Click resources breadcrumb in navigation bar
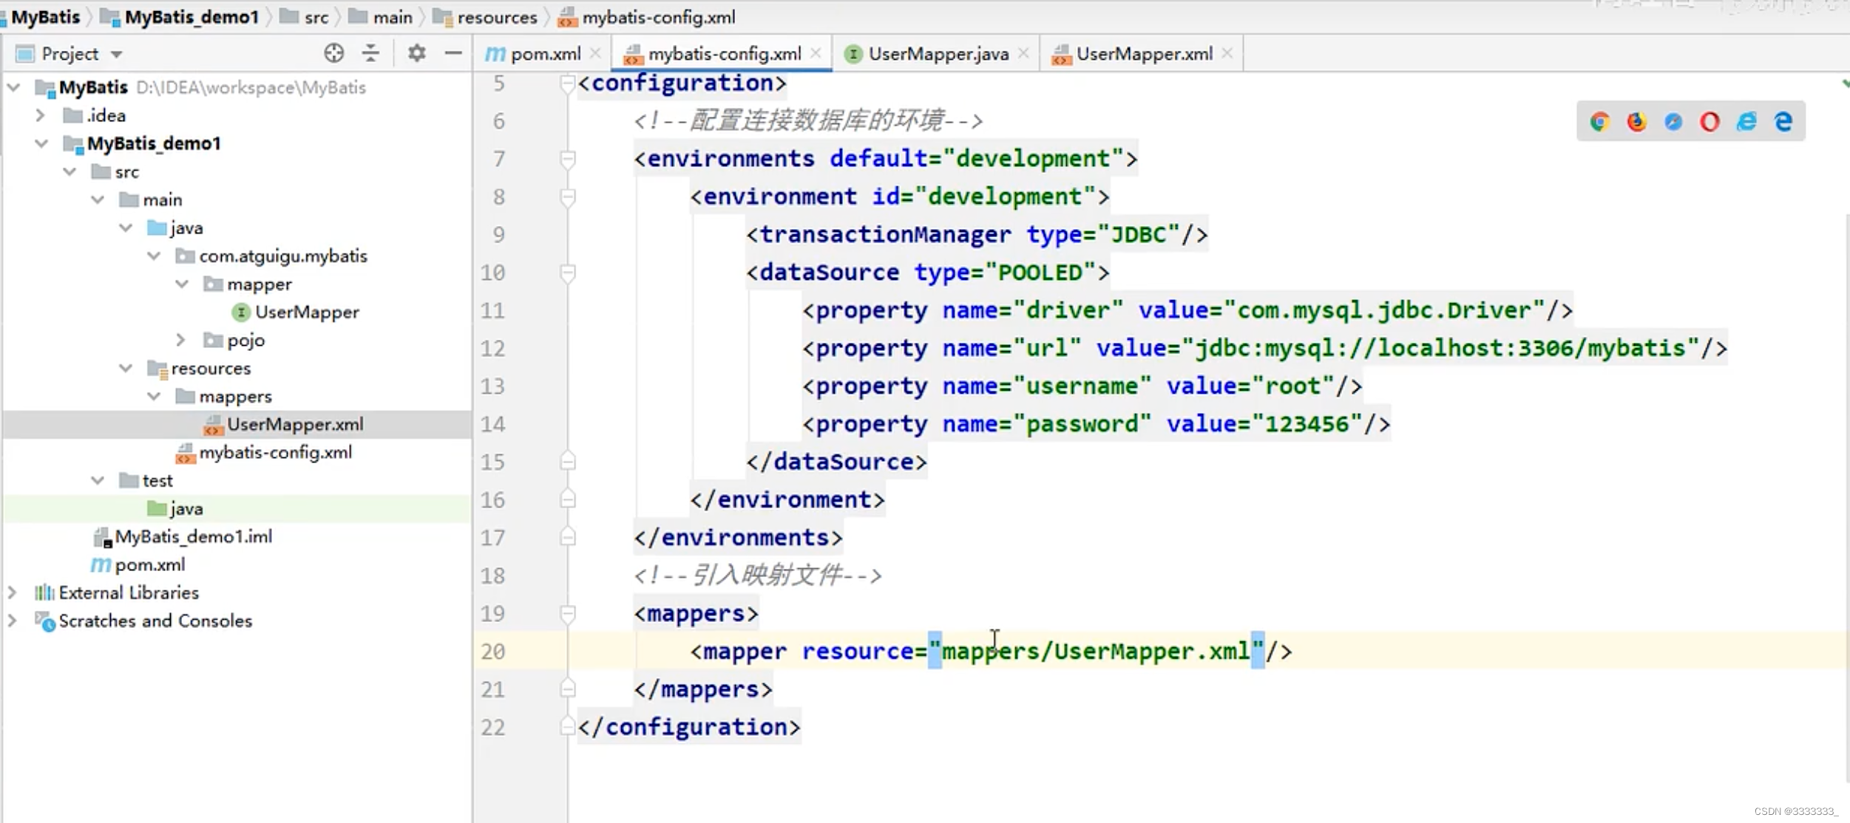The image size is (1850, 823). tap(486, 17)
